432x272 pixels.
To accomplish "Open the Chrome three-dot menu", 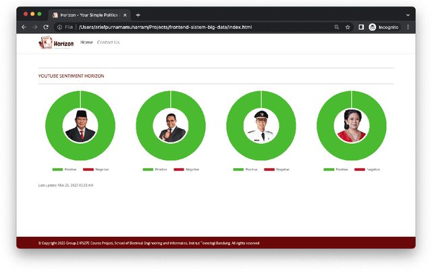I will 408,27.
